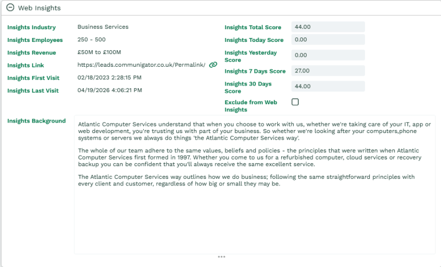This screenshot has width=441, height=267.
Task: Click the 'Business Services' industry value
Action: tap(103, 26)
